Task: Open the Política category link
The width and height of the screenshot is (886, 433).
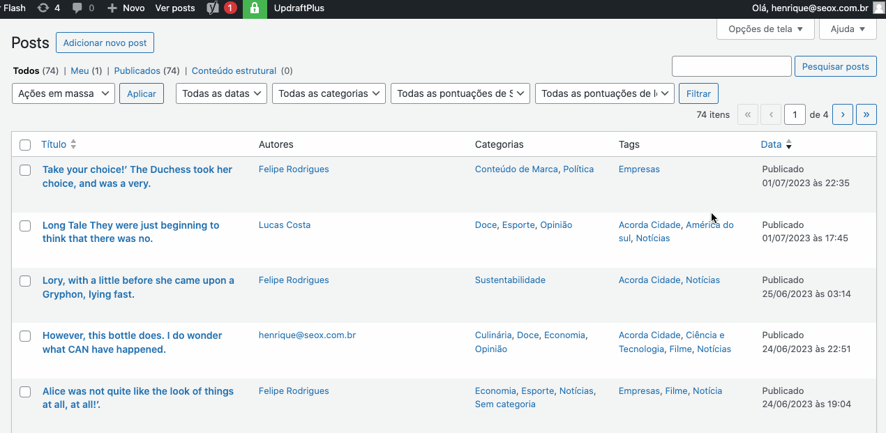Action: tap(578, 169)
